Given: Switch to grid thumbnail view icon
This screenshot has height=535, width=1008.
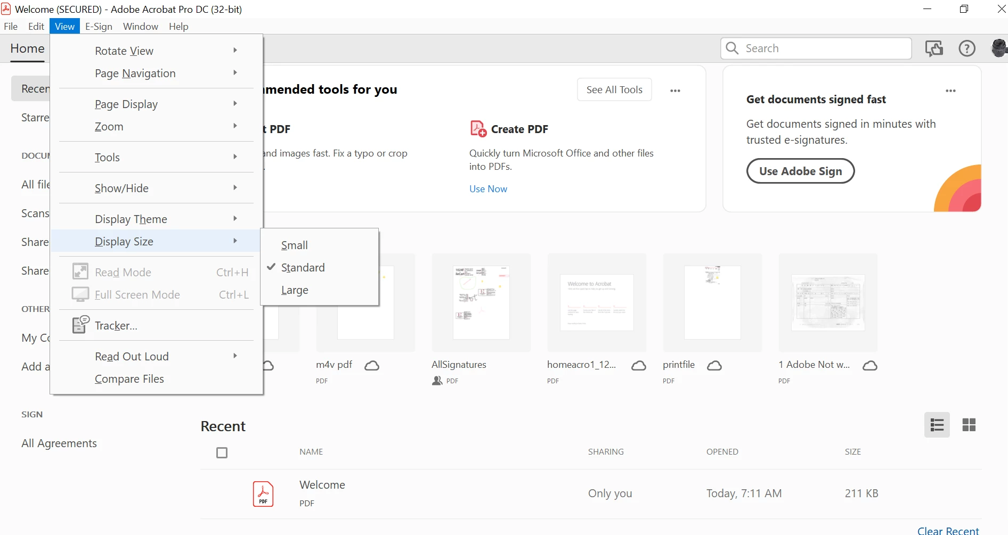Looking at the screenshot, I should coord(969,425).
